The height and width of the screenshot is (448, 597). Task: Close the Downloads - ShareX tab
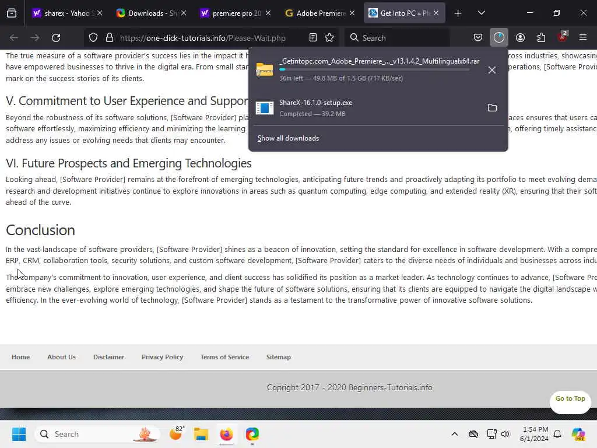point(184,13)
